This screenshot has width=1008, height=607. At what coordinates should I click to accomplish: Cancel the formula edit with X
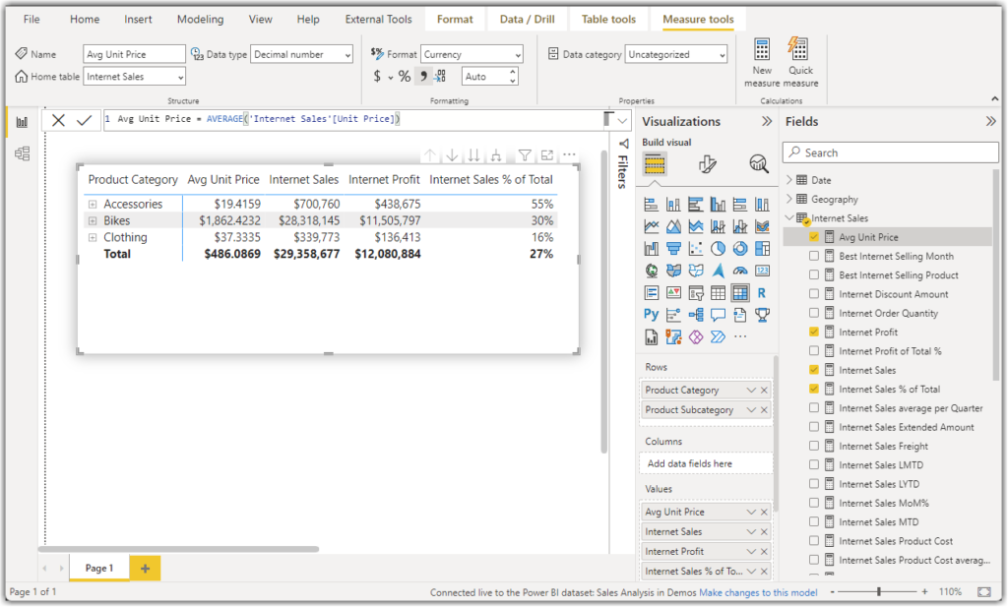tap(58, 120)
